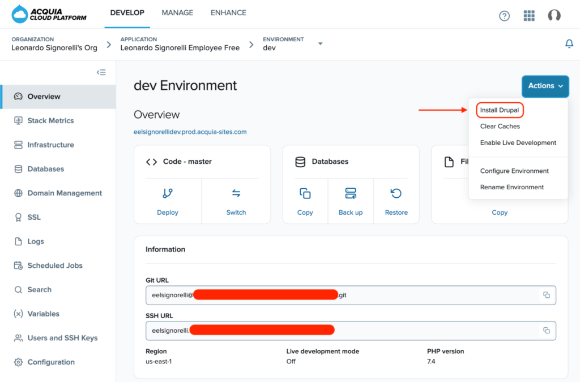
Task: Copy the Git URL with the copy icon
Action: (547, 295)
